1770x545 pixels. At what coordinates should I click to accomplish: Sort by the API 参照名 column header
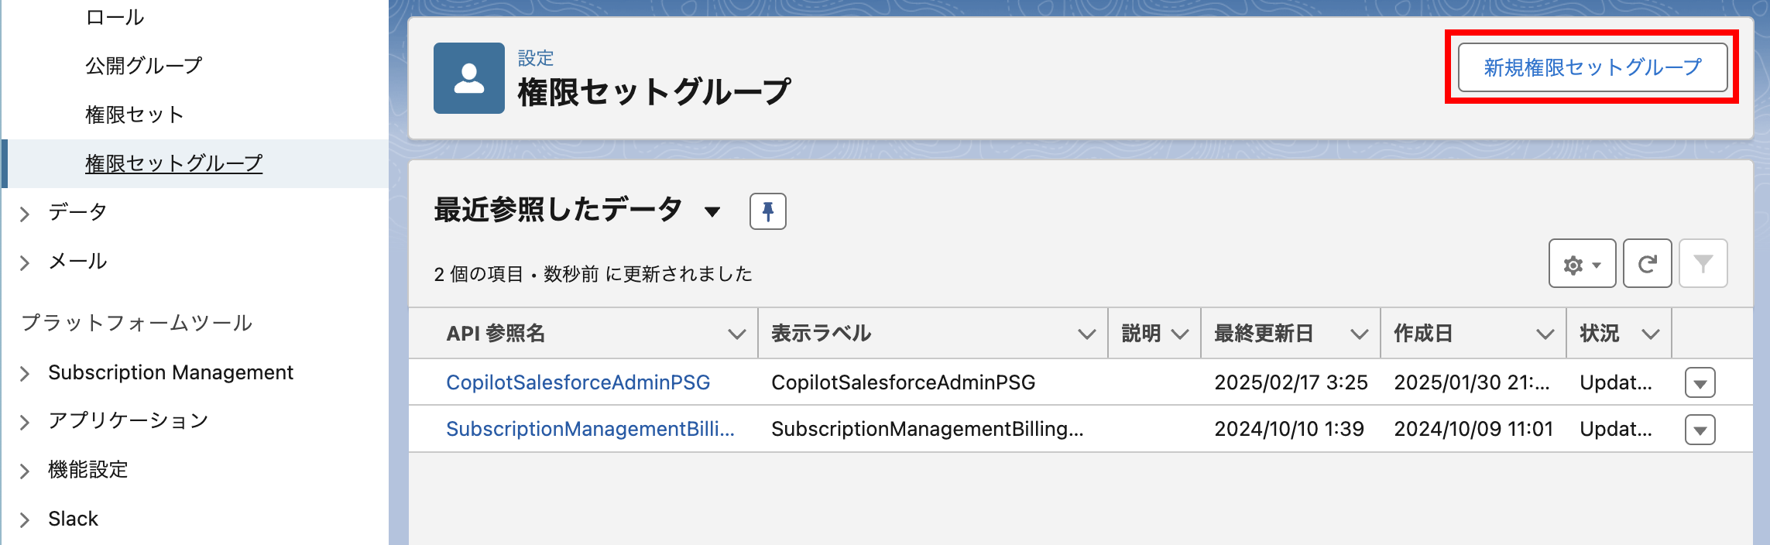pos(496,334)
